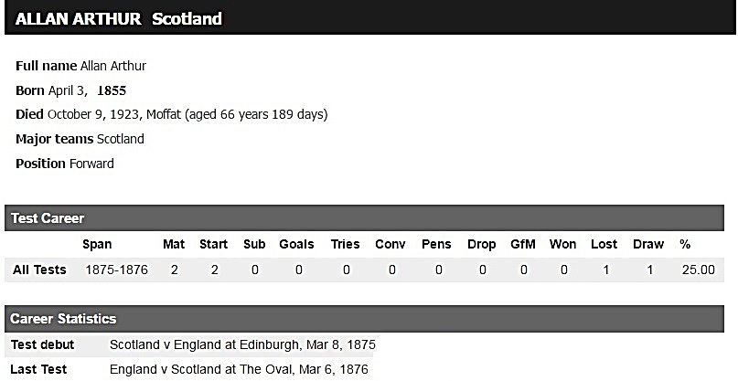Click the 25.00 percentage value
The image size is (738, 381).
[x=697, y=270]
